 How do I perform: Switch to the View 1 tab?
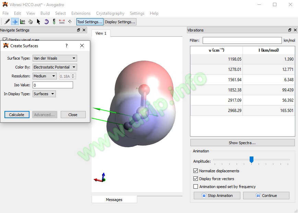(101, 33)
